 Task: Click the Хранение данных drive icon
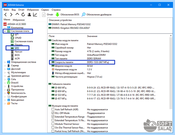pyautogui.click(x=8, y=76)
